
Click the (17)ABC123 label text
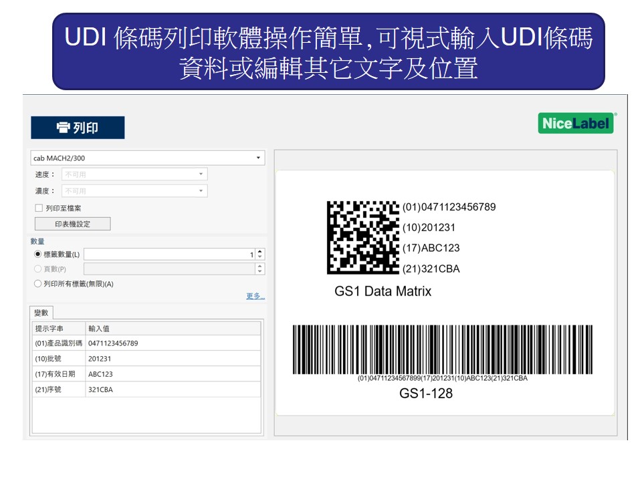point(431,248)
